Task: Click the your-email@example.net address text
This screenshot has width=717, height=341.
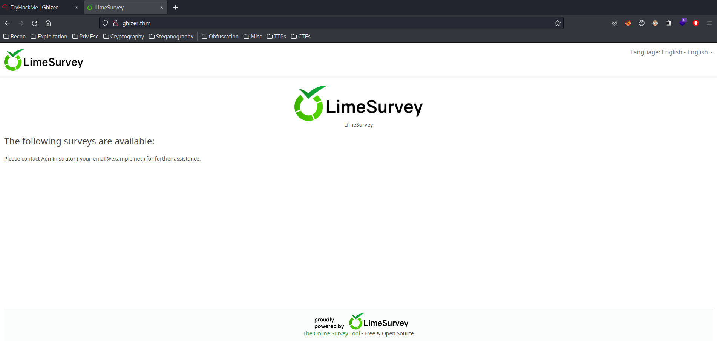Action: tap(111, 159)
